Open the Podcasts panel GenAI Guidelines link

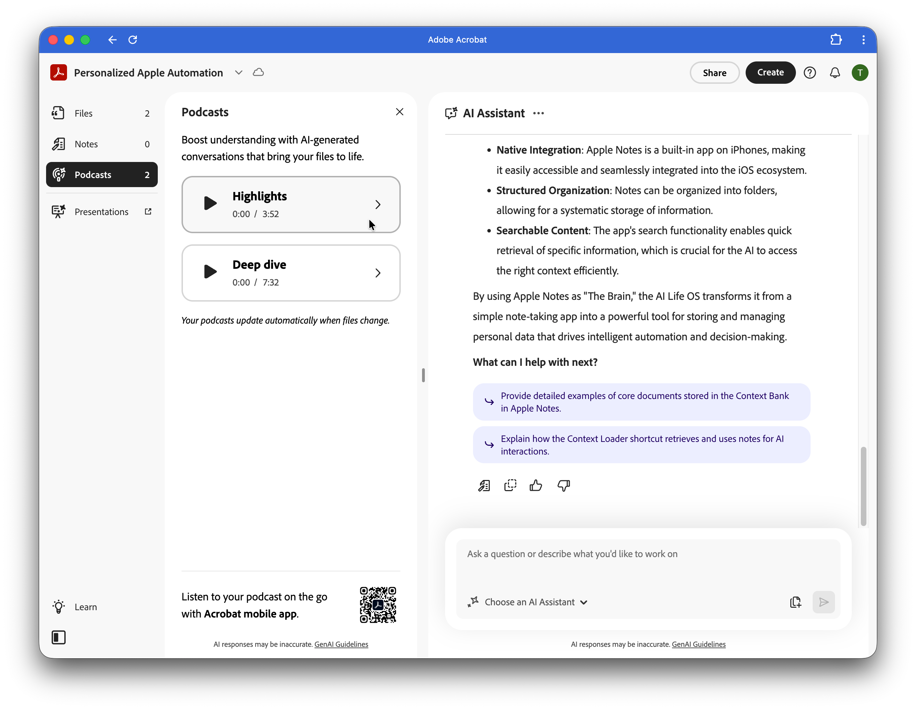tap(341, 644)
